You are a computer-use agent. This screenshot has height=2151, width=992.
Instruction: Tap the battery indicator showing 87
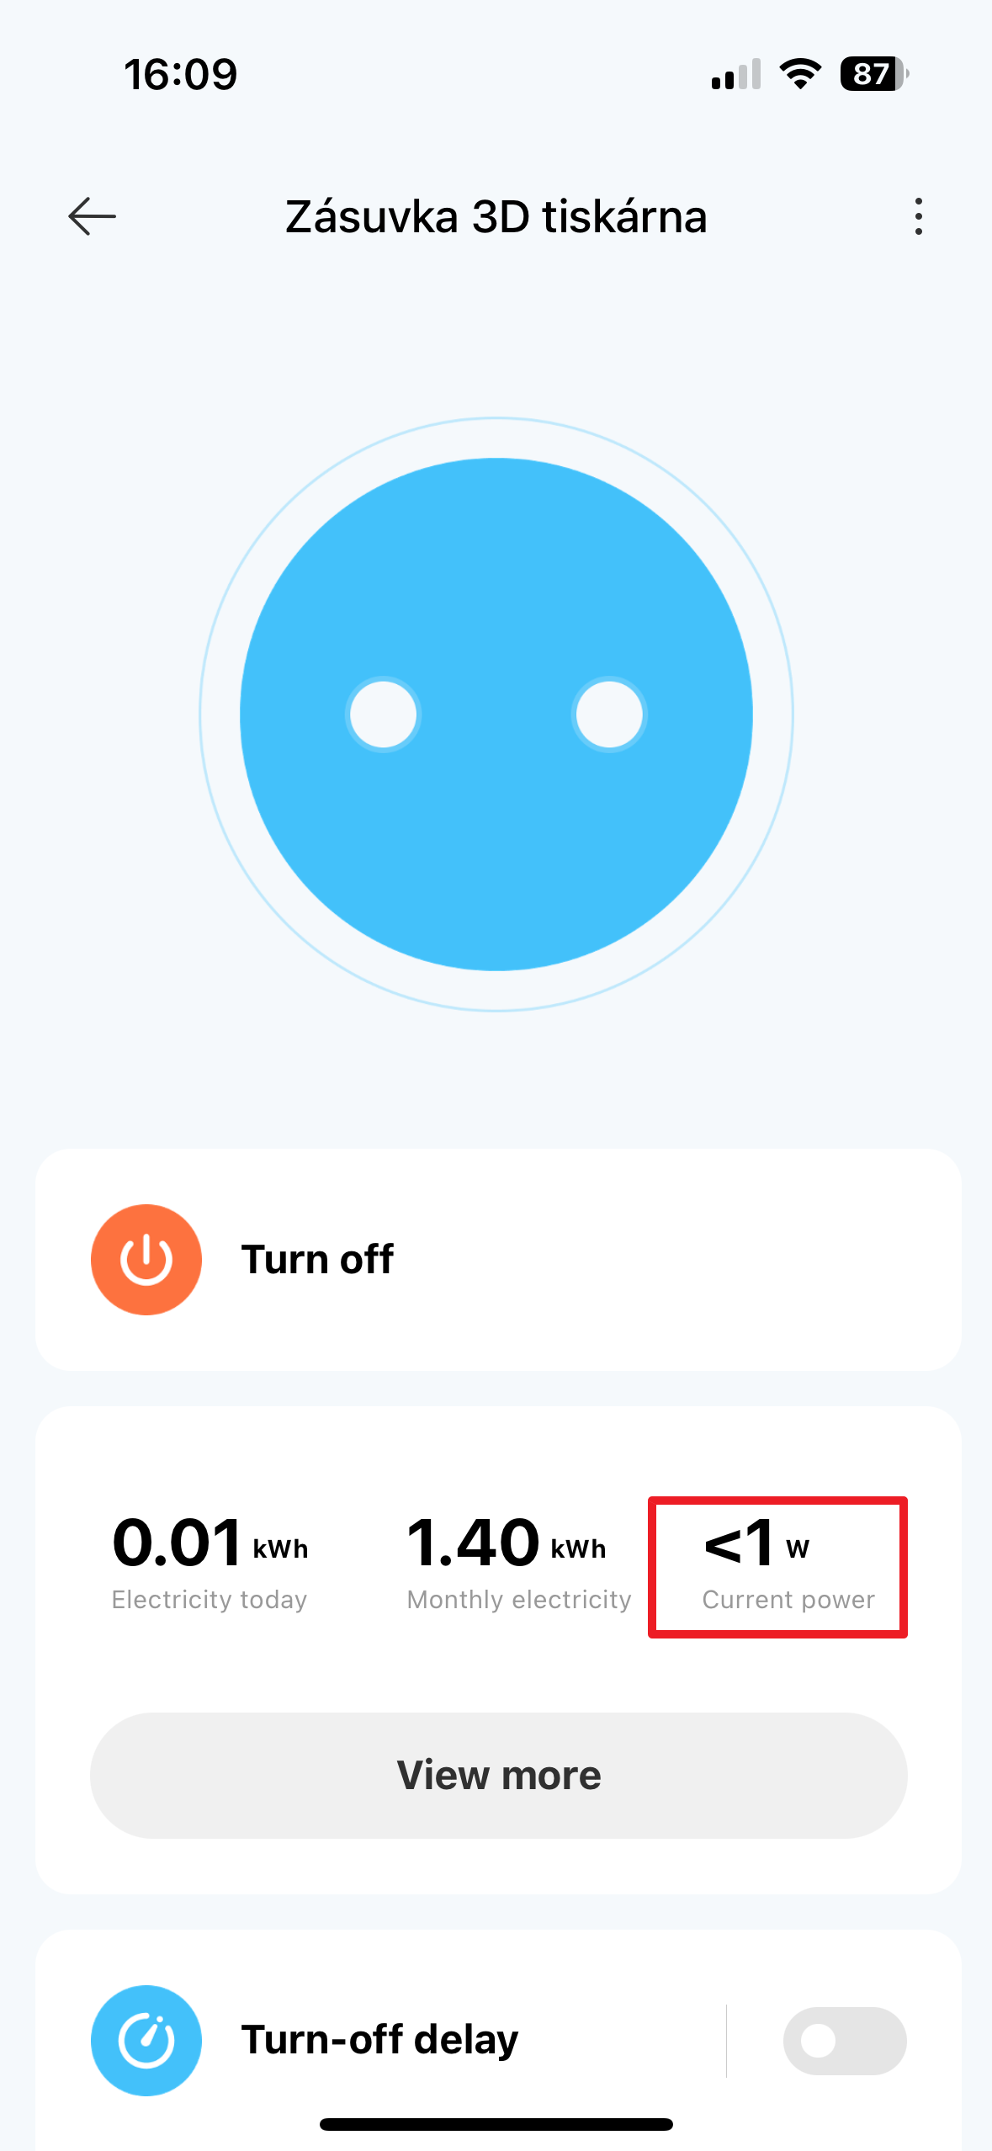click(x=873, y=74)
